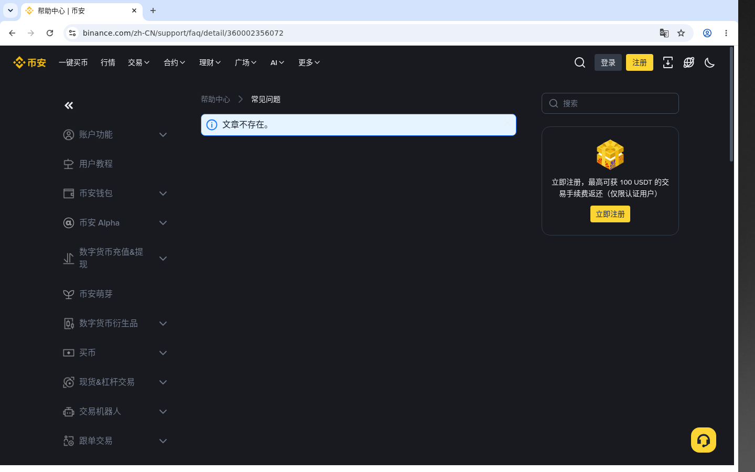Close the 帮助中心 browser tab

tap(134, 10)
